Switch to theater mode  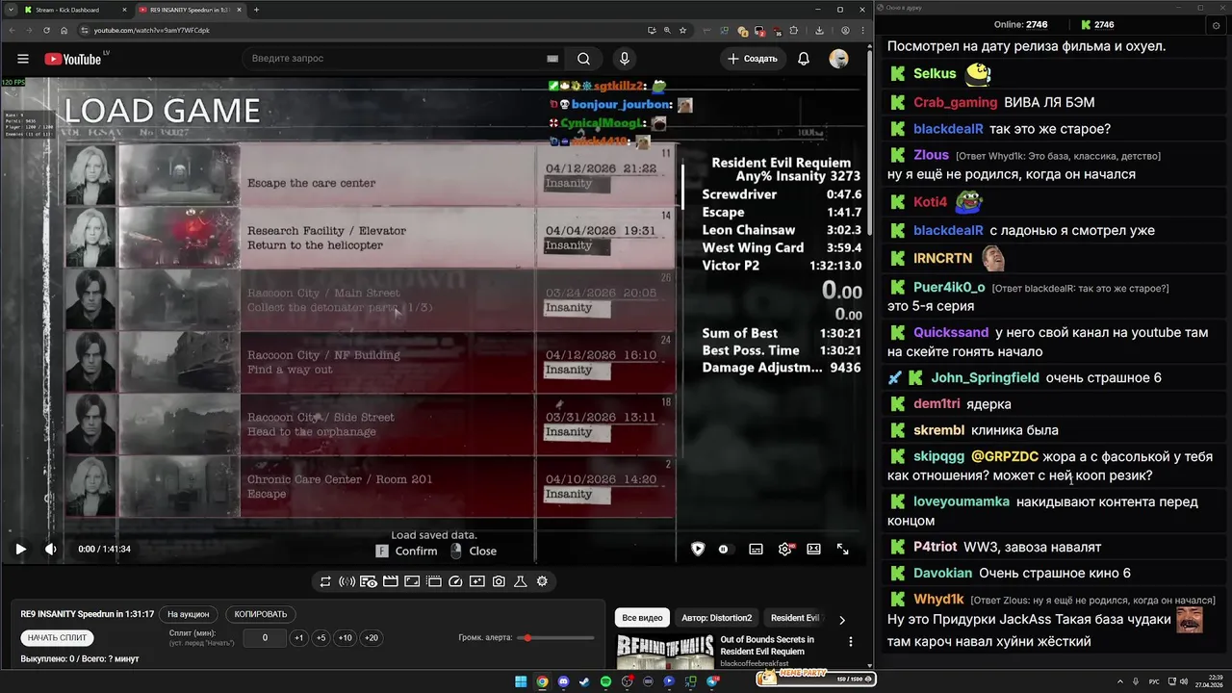813,550
